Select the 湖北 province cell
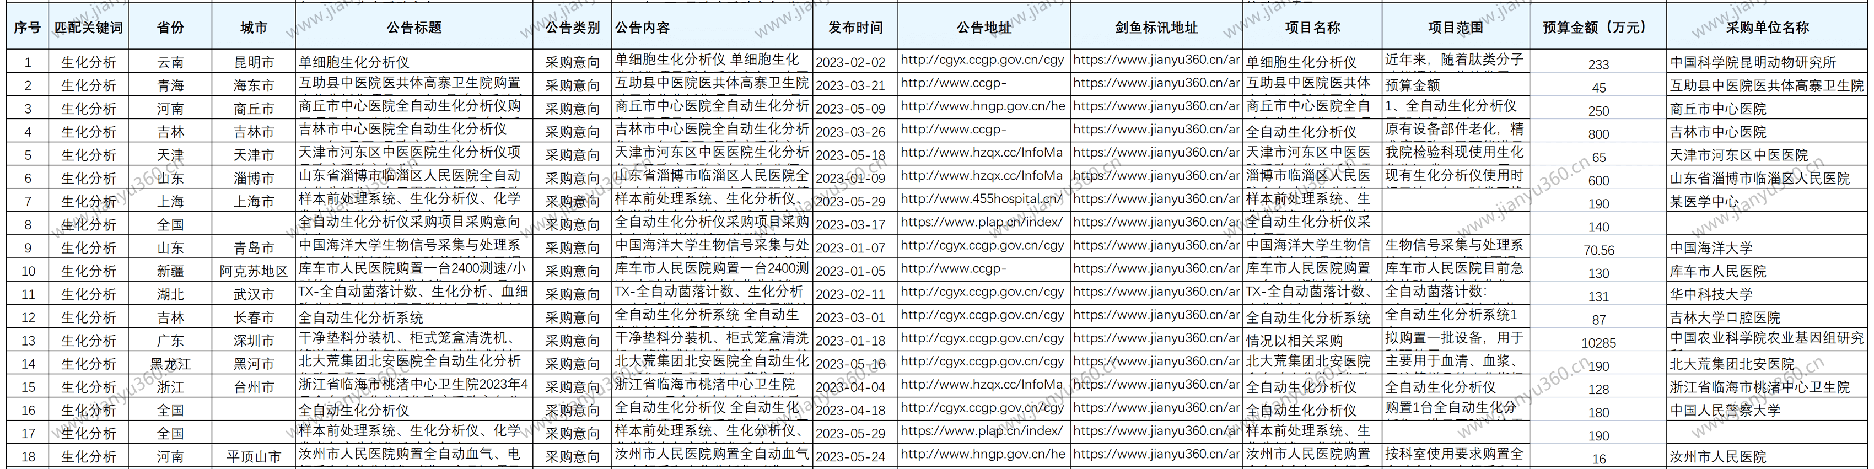The height and width of the screenshot is (469, 1874). pos(170,294)
